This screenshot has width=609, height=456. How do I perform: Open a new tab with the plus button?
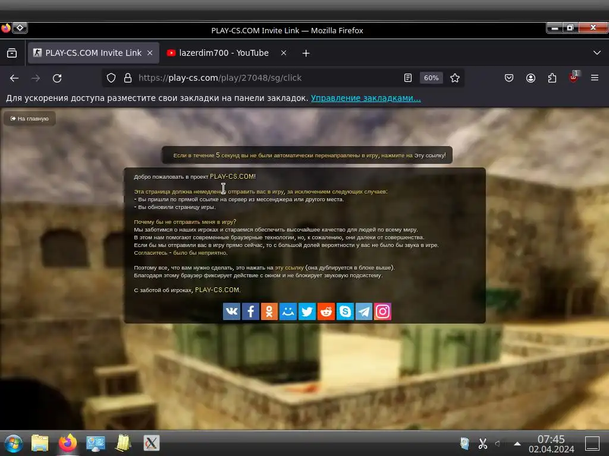pos(306,53)
